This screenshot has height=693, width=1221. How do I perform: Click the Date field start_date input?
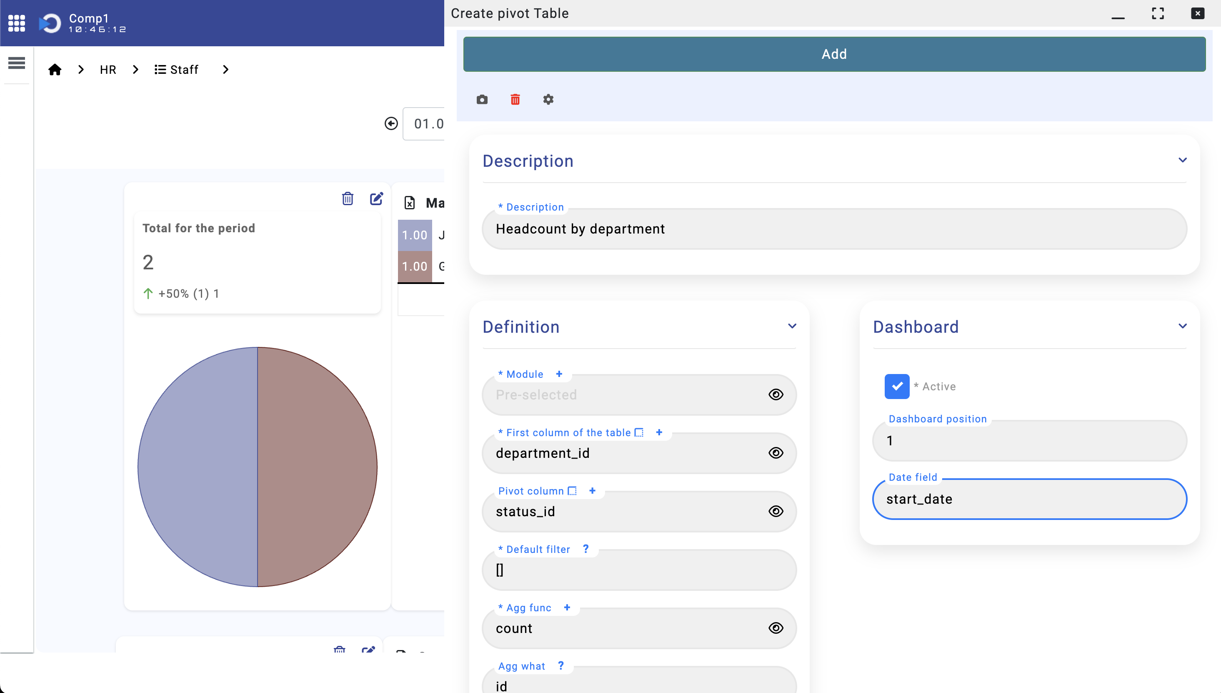tap(1030, 499)
